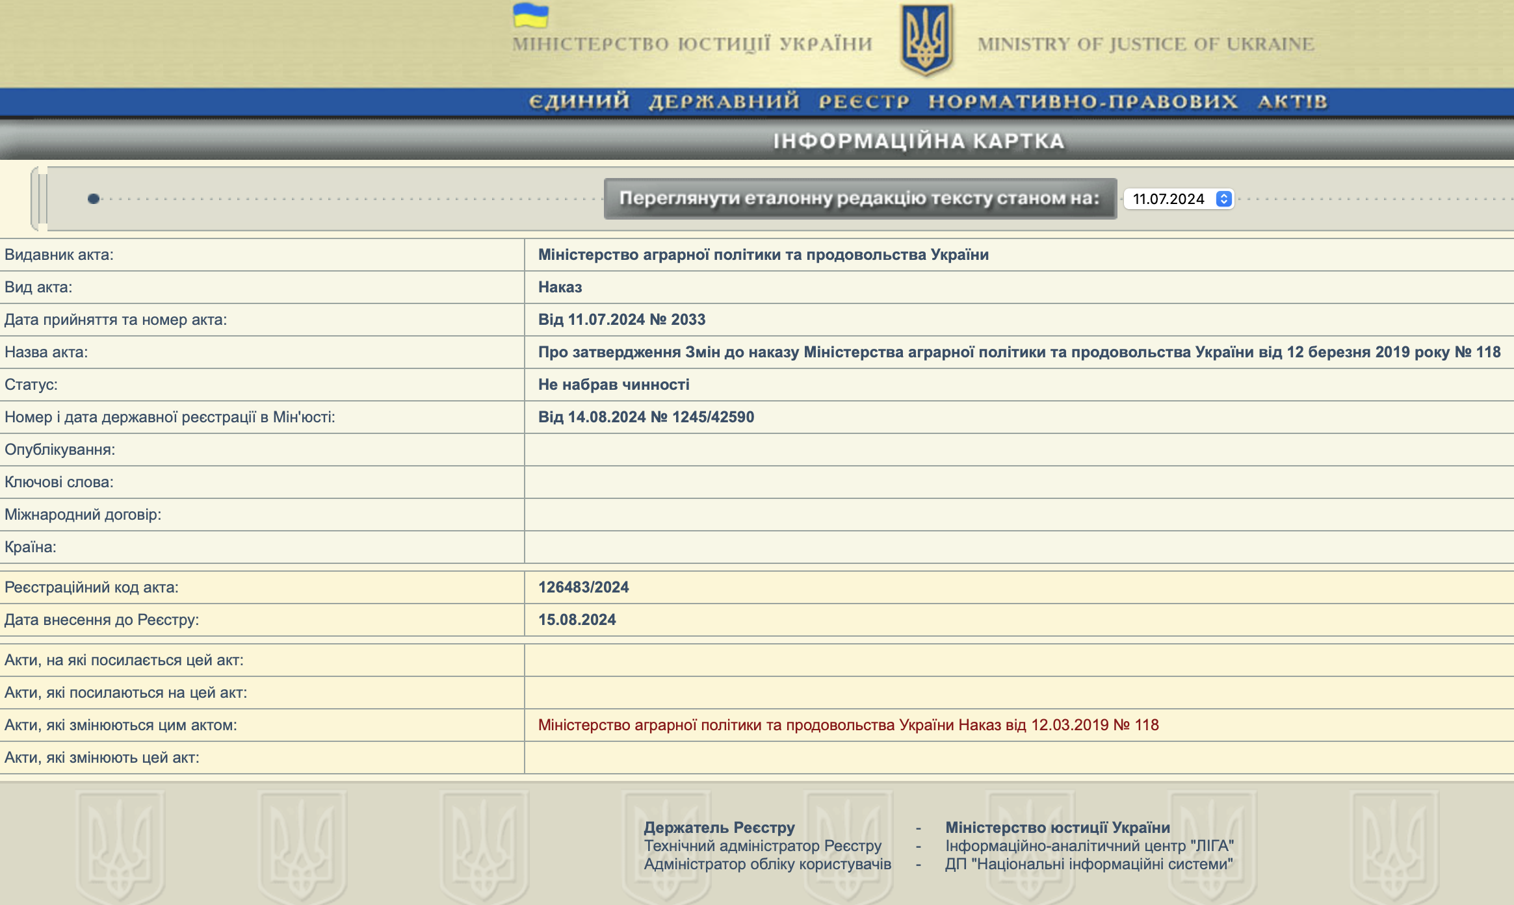Click 'Ministry of Justice of Ukraine' header text

click(1145, 44)
